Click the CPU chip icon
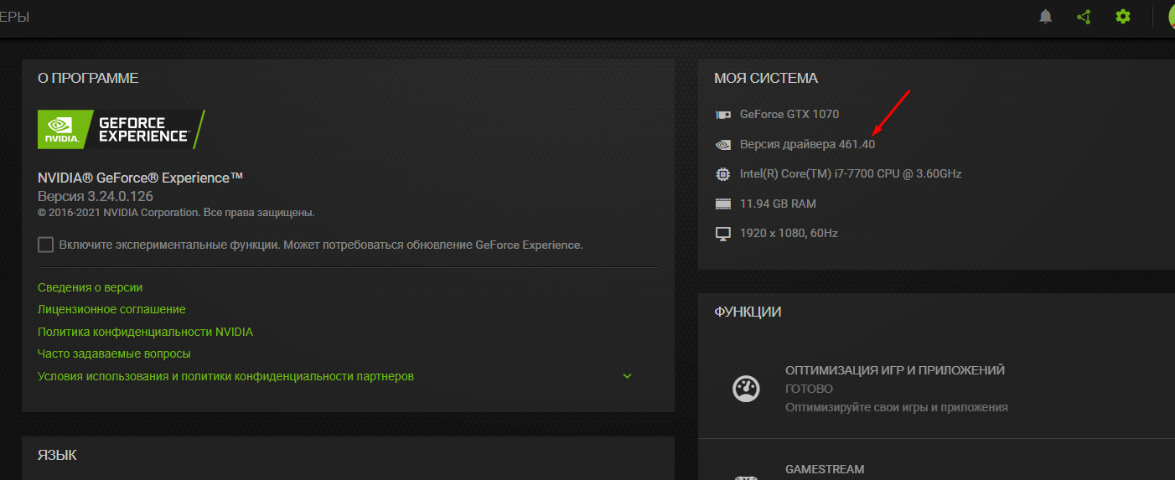The width and height of the screenshot is (1175, 480). click(x=722, y=174)
